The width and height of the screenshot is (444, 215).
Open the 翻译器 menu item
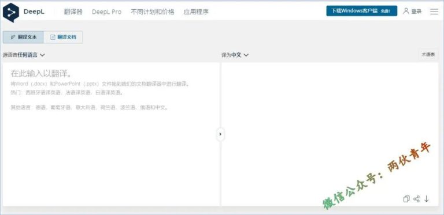(73, 12)
